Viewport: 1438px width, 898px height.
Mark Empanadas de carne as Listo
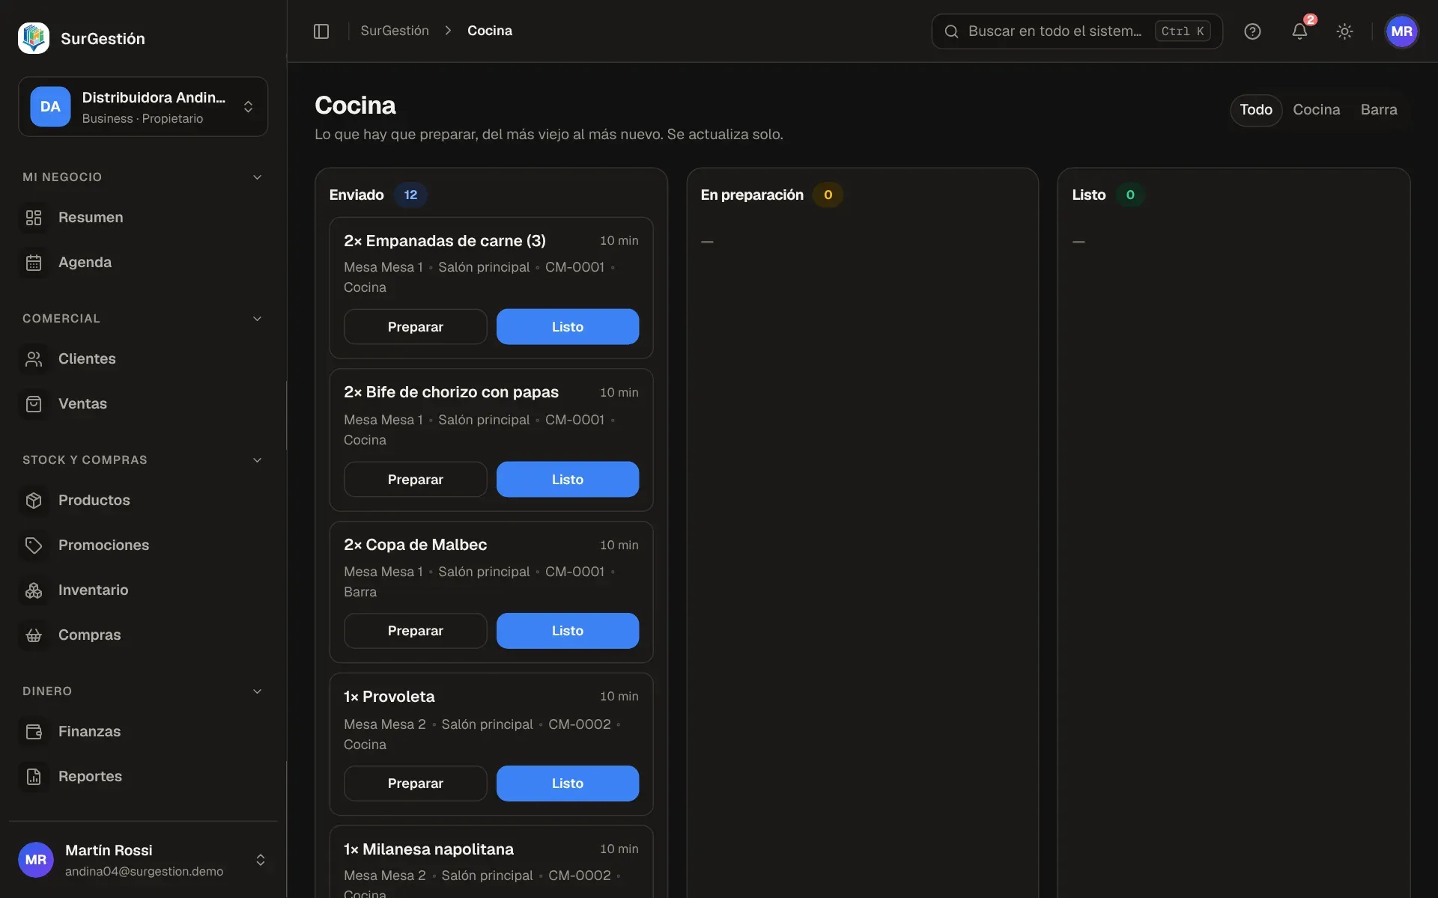click(x=567, y=327)
